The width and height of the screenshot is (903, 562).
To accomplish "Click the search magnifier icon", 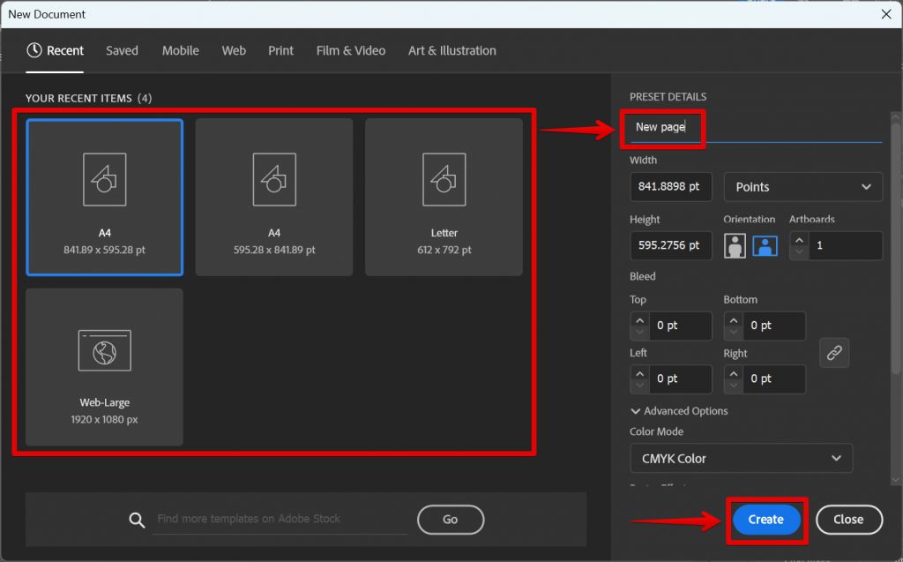I will tap(138, 520).
